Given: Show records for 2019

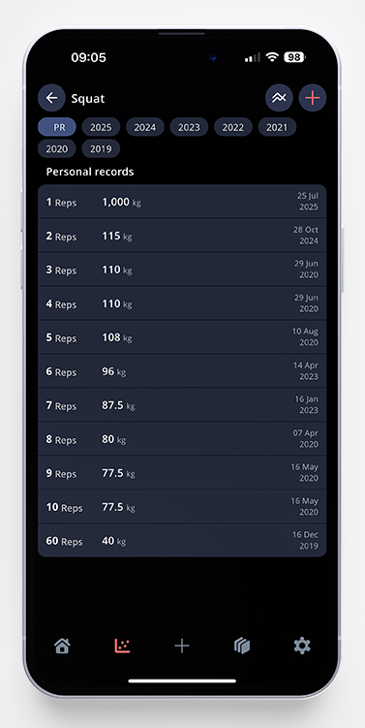Looking at the screenshot, I should (x=101, y=148).
